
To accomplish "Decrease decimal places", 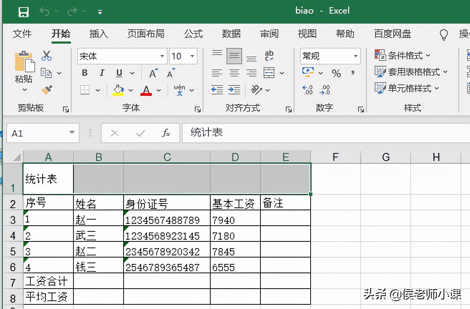I will pos(325,90).
